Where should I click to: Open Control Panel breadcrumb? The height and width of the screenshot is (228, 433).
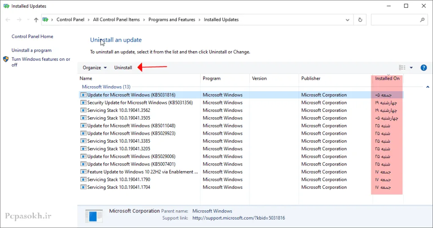71,19
